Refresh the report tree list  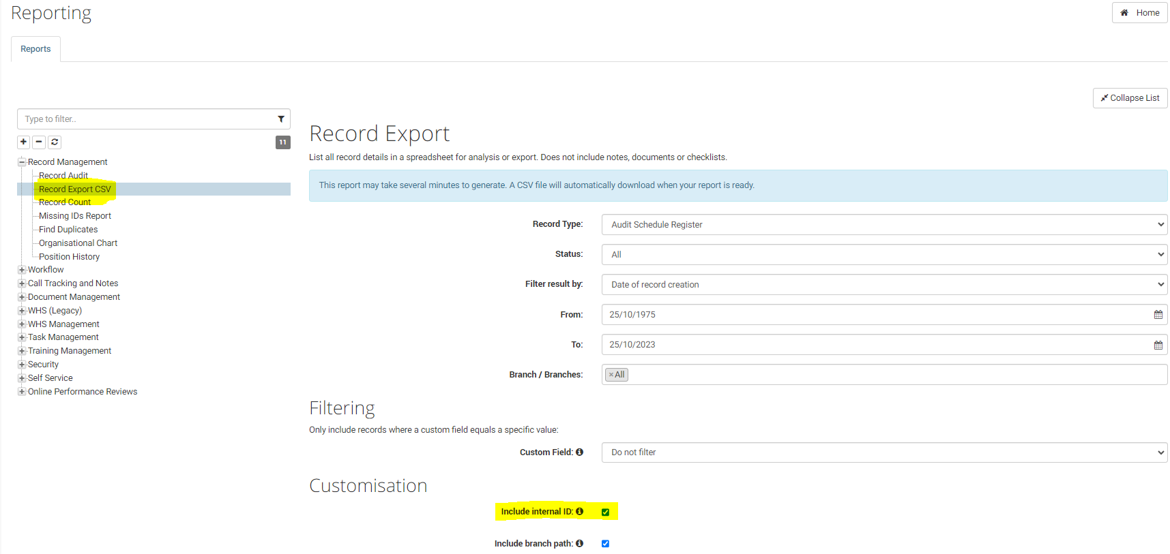pos(55,142)
